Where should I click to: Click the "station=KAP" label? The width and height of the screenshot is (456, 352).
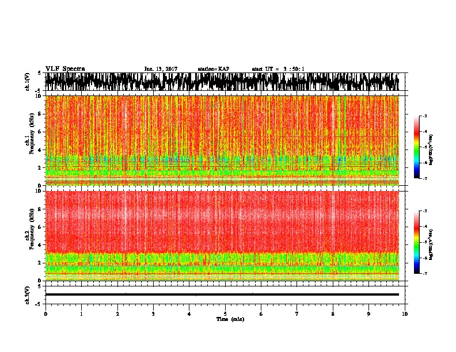pyautogui.click(x=214, y=69)
